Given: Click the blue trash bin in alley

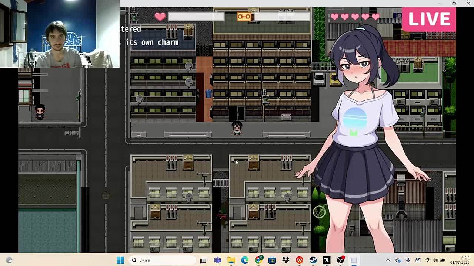Looking at the screenshot, I should point(208,93).
